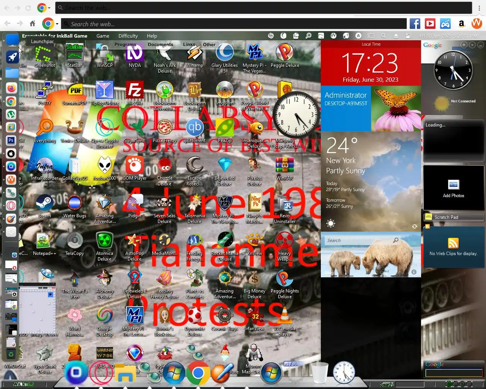Click the 17:23 Local Time tile
The image size is (486, 389).
tap(371, 63)
